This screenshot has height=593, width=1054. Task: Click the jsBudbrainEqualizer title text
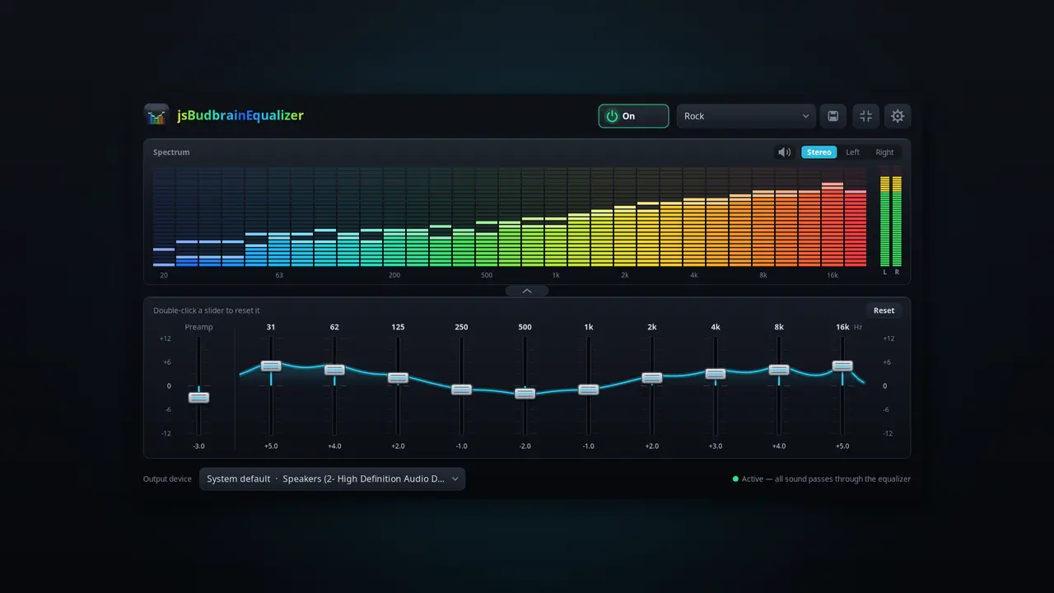[240, 116]
